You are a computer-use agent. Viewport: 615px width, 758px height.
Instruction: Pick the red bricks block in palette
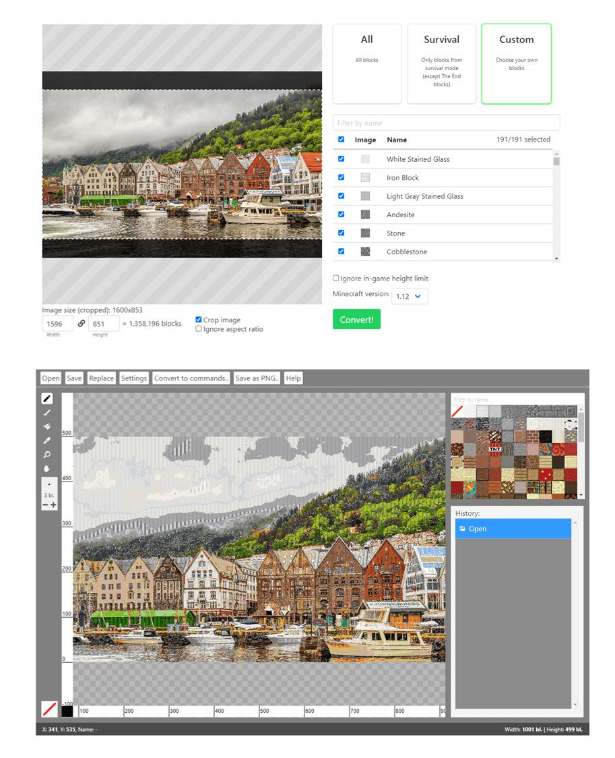pos(532,436)
